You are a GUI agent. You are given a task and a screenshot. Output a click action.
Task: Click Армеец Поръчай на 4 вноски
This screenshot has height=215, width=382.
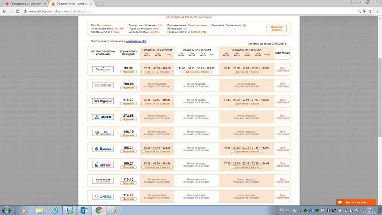point(246,152)
